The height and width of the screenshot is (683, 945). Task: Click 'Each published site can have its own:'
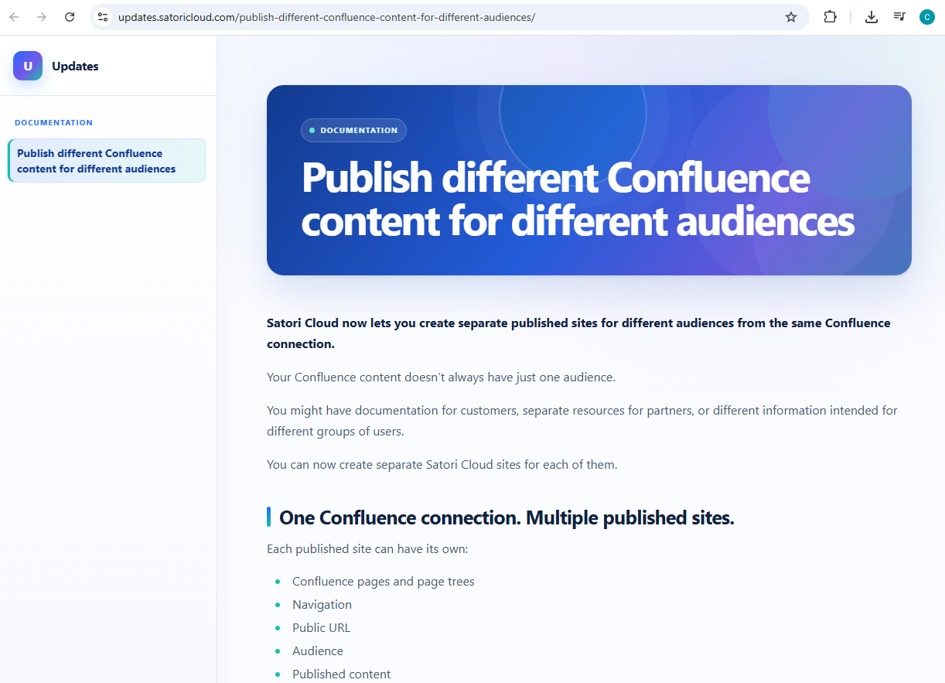(367, 549)
